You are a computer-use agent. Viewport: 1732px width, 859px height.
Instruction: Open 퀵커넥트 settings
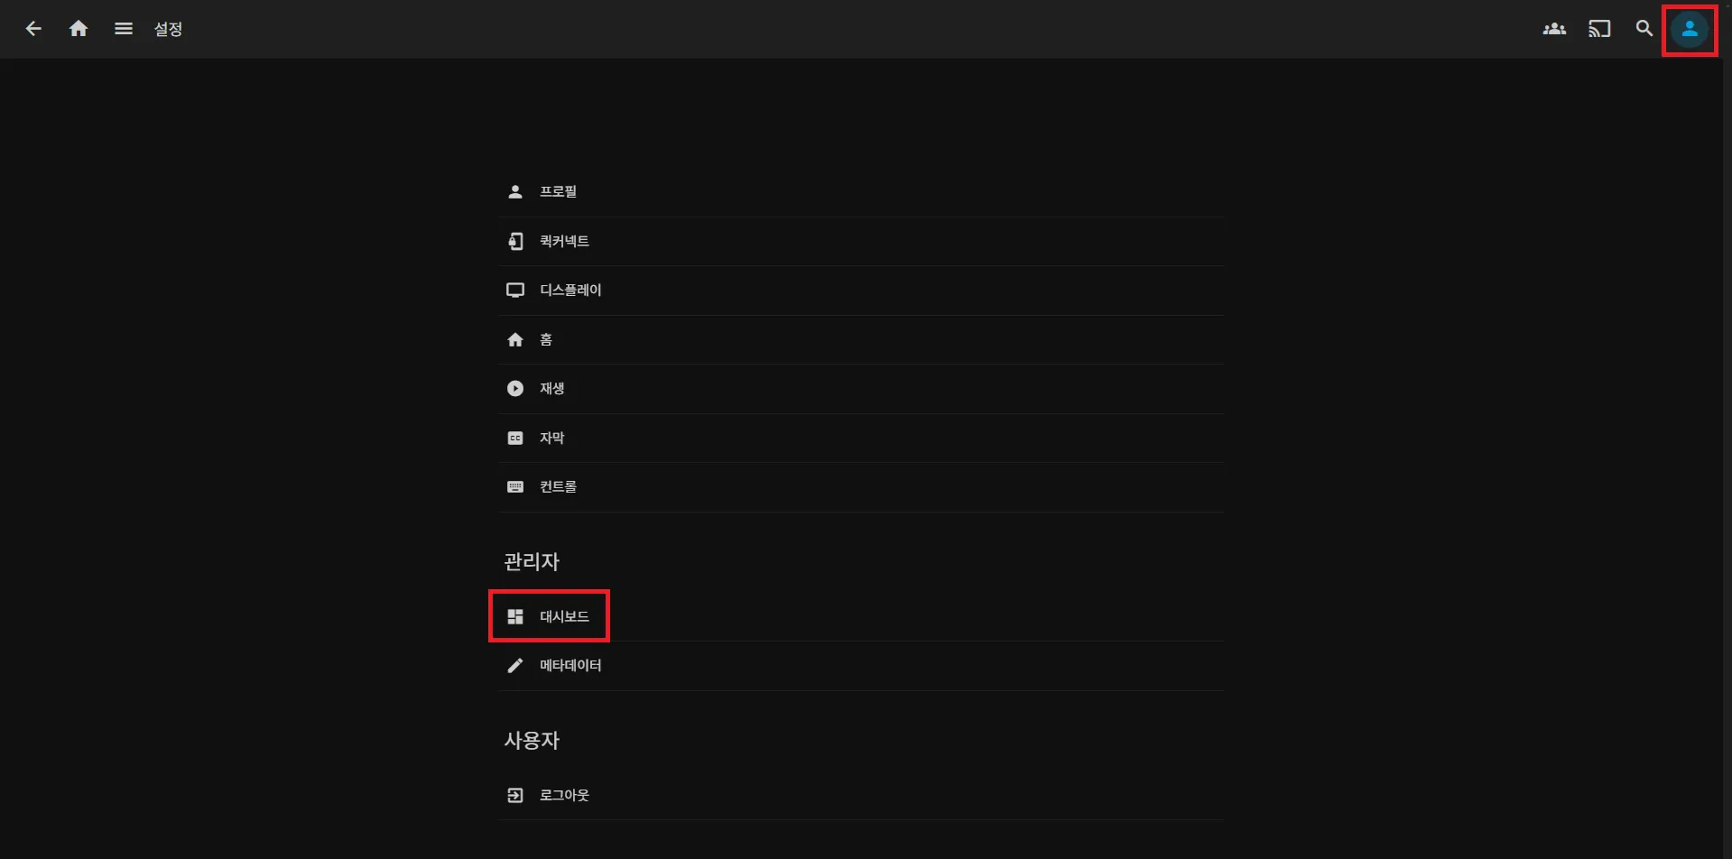[564, 241]
